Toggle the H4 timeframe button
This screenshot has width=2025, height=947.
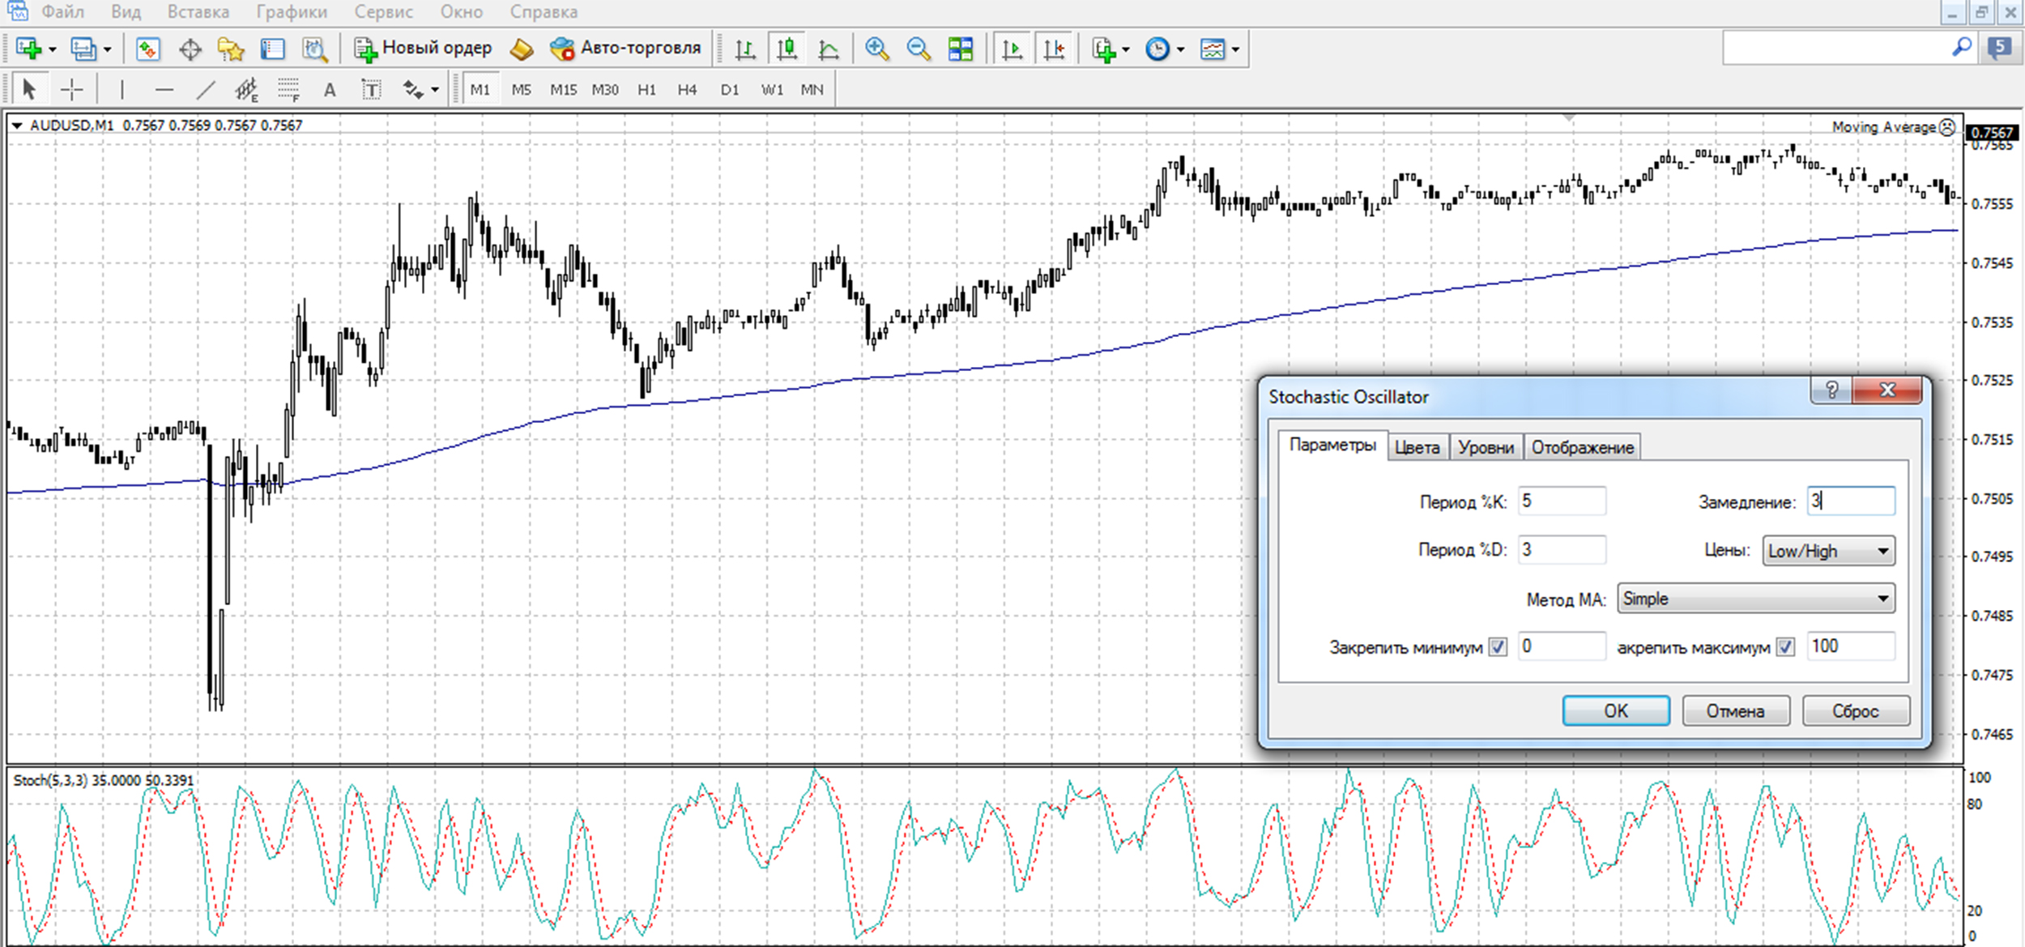688,89
